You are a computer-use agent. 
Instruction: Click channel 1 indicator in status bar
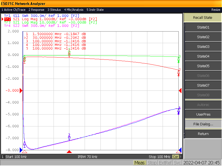point(2,157)
